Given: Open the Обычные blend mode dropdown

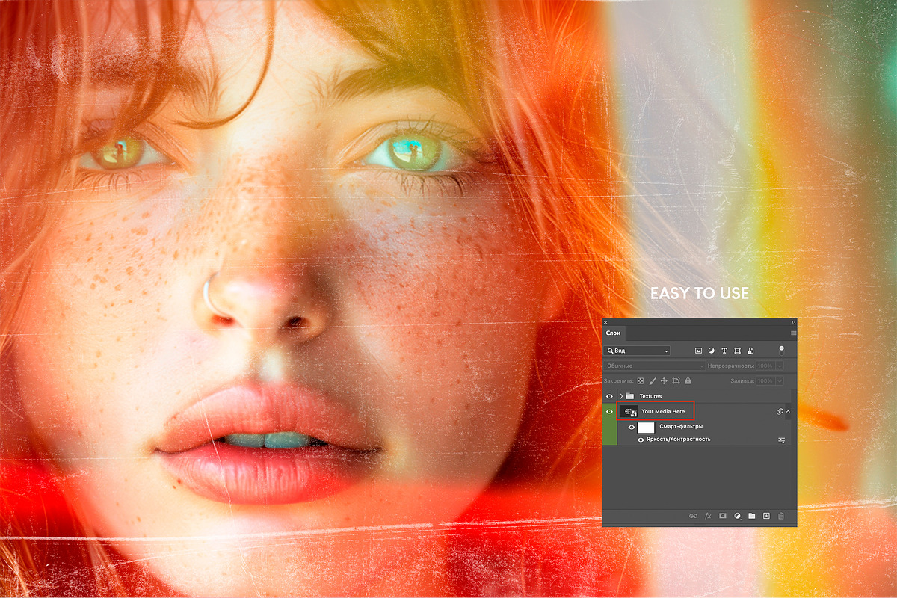Looking at the screenshot, I should point(654,366).
